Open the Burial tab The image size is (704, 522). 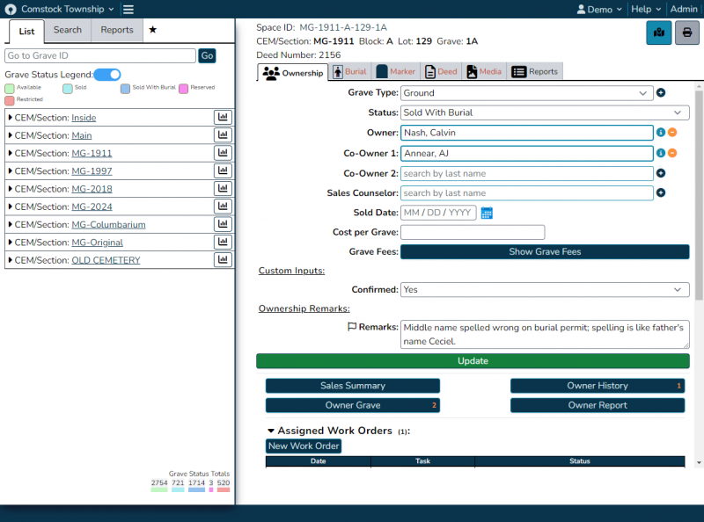coord(350,72)
